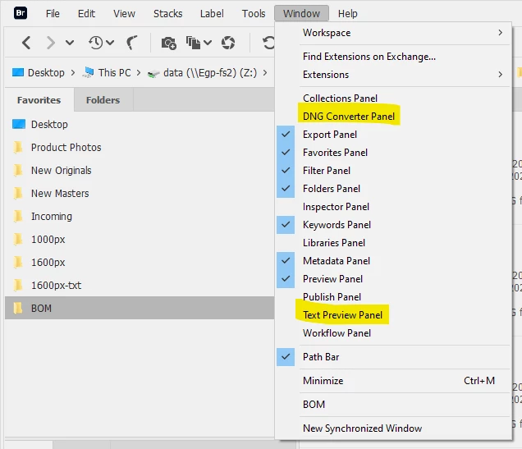This screenshot has height=449, width=522.
Task: Click the network drive icon in path bar
Action: [153, 74]
